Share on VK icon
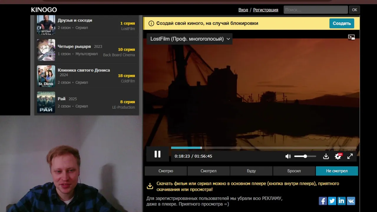 click(x=351, y=201)
